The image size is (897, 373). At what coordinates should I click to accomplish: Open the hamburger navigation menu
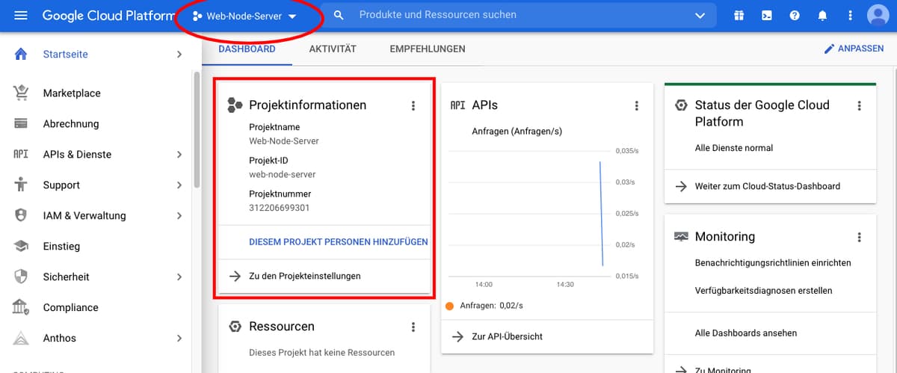(x=21, y=16)
